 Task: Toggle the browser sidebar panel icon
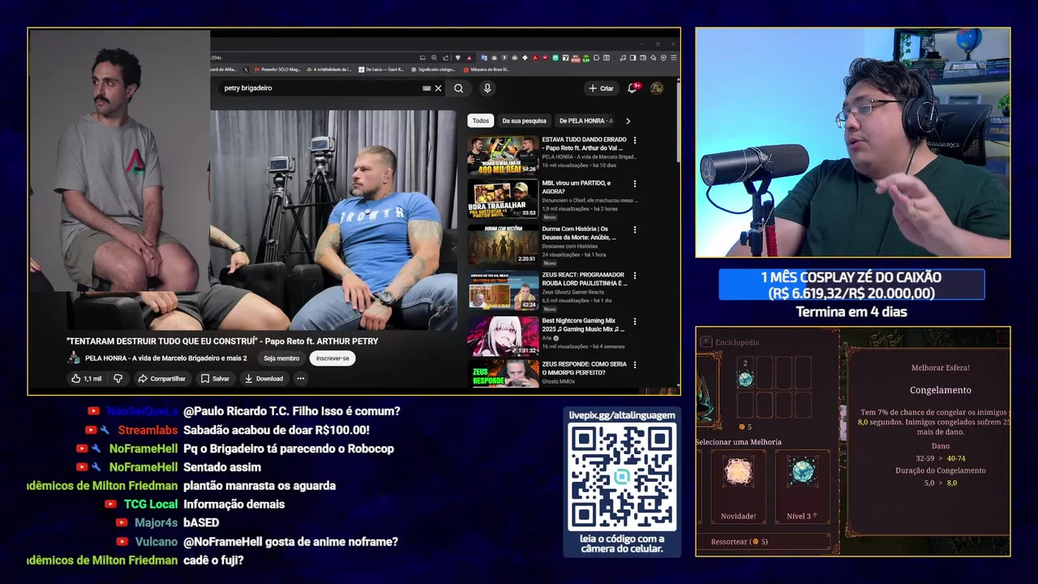click(633, 58)
